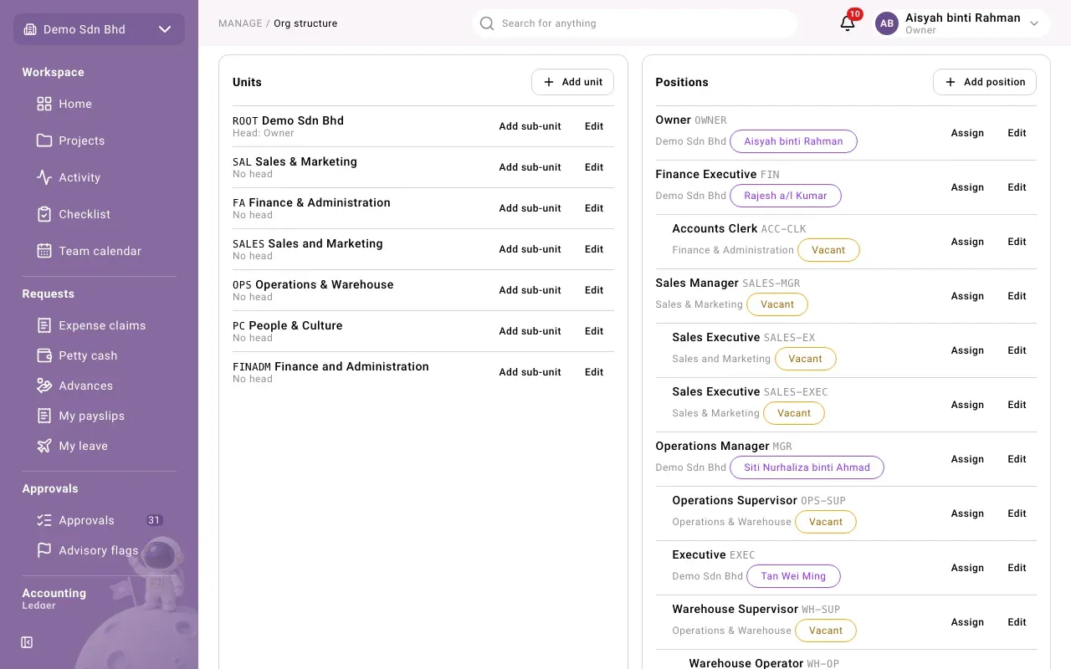Viewport: 1071px width, 669px height.
Task: Click Vacant chip for Accounts Clerk
Action: pyautogui.click(x=828, y=250)
